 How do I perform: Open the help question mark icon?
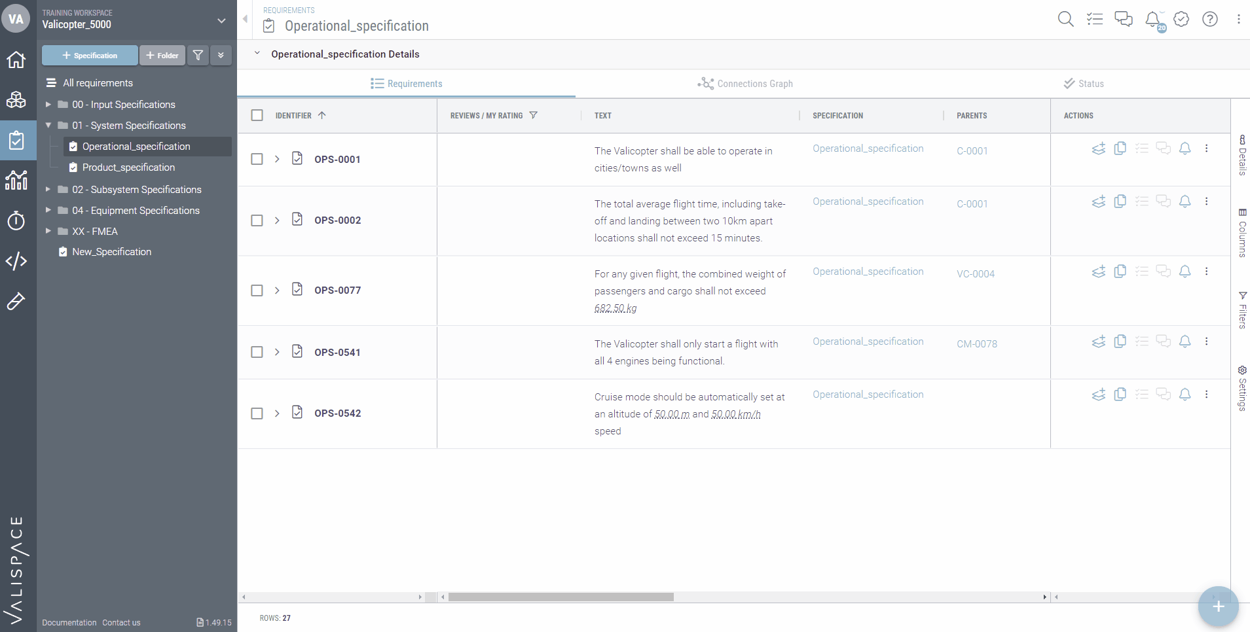1209,19
